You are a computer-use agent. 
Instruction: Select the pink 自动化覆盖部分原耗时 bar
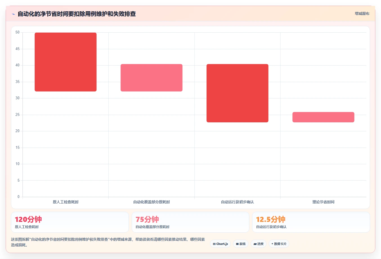[x=151, y=78]
